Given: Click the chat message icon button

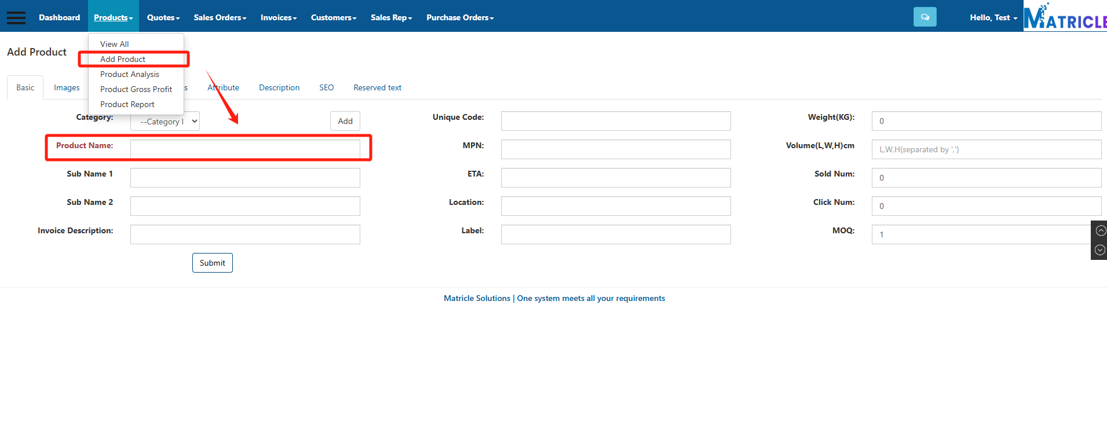Looking at the screenshot, I should coord(925,17).
